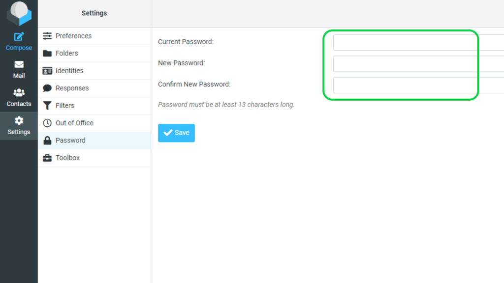Save the new password
This screenshot has height=283, width=504.
pos(176,133)
